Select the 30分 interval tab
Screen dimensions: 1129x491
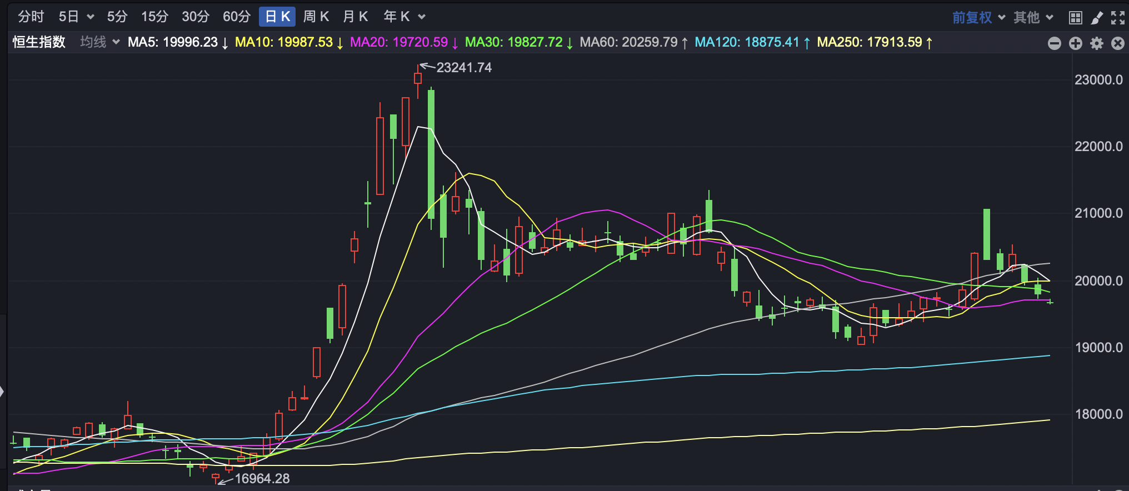click(196, 17)
